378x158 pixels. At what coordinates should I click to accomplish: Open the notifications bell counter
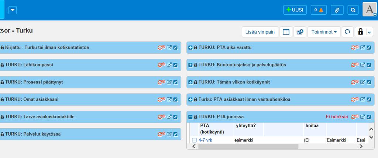click(319, 10)
